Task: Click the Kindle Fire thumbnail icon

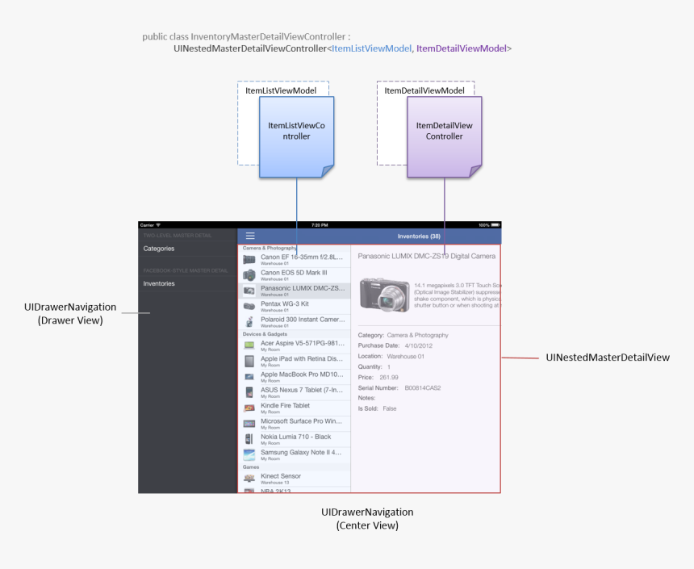Action: point(249,408)
